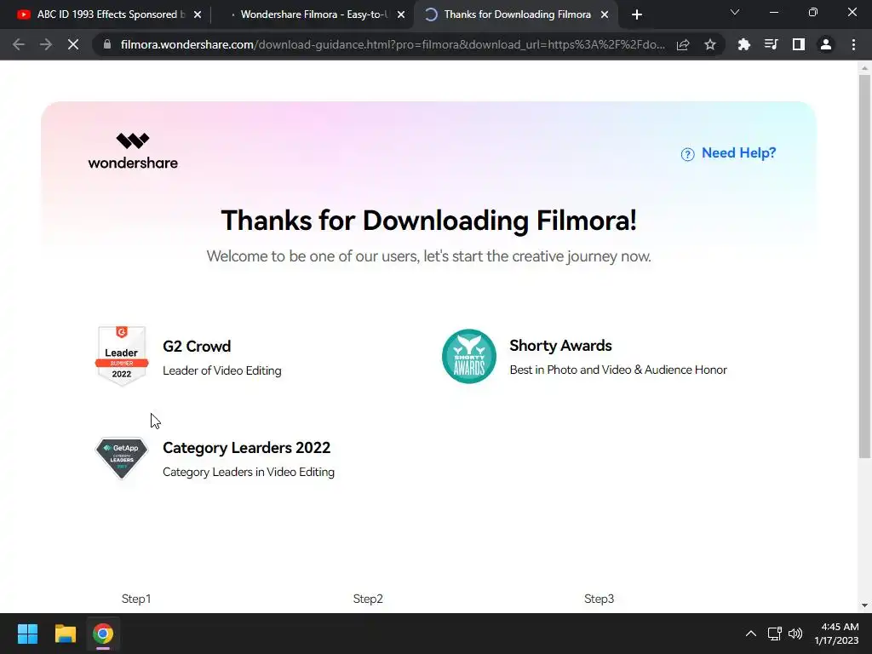Click the scrollbar down arrow
This screenshot has height=654, width=872.
864,605
